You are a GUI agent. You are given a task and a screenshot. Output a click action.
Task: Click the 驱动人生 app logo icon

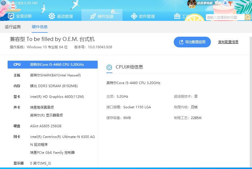coord(3,3)
